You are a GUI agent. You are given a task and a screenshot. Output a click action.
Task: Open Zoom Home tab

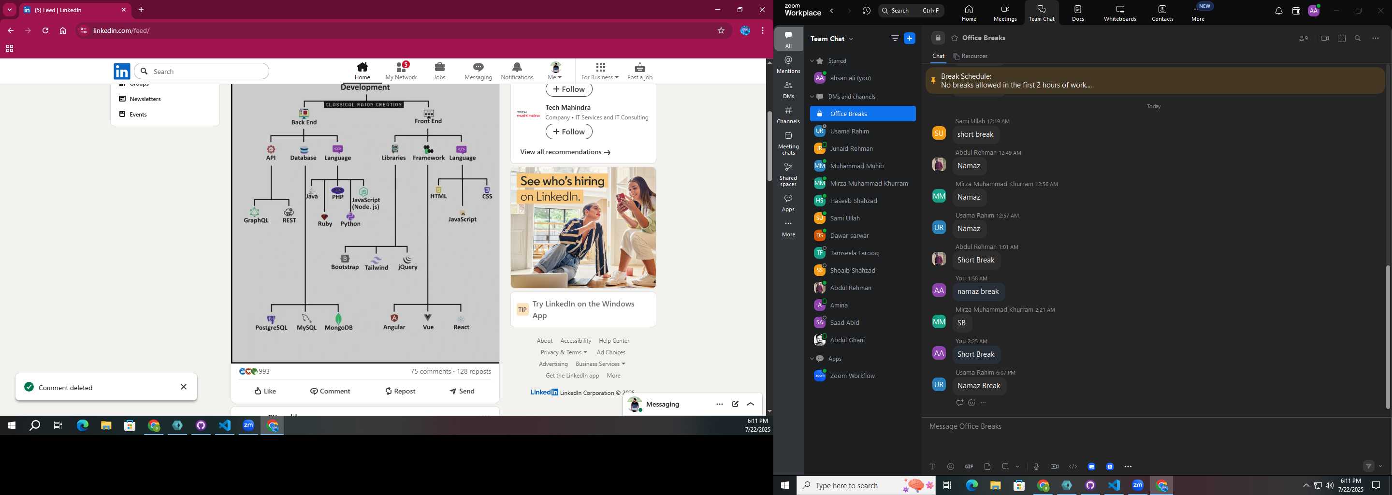pyautogui.click(x=968, y=13)
